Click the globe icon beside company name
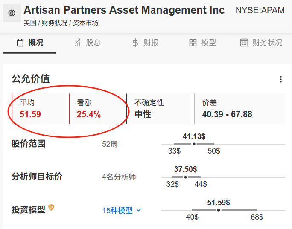The image size is (292, 229). pyautogui.click(x=12, y=13)
